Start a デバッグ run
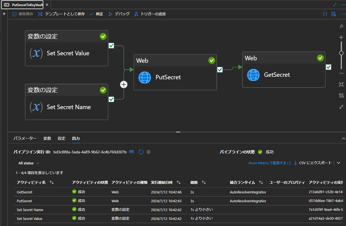 point(119,14)
